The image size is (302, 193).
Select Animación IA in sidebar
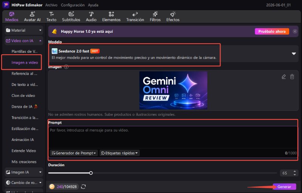tap(23, 140)
